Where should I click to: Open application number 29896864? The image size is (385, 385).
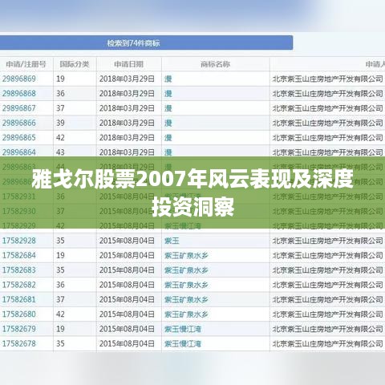(19, 152)
